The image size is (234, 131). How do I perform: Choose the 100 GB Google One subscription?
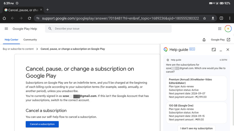coord(196,112)
